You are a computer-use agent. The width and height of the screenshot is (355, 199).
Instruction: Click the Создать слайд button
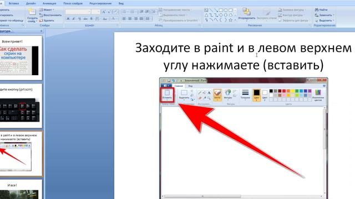tap(32, 15)
